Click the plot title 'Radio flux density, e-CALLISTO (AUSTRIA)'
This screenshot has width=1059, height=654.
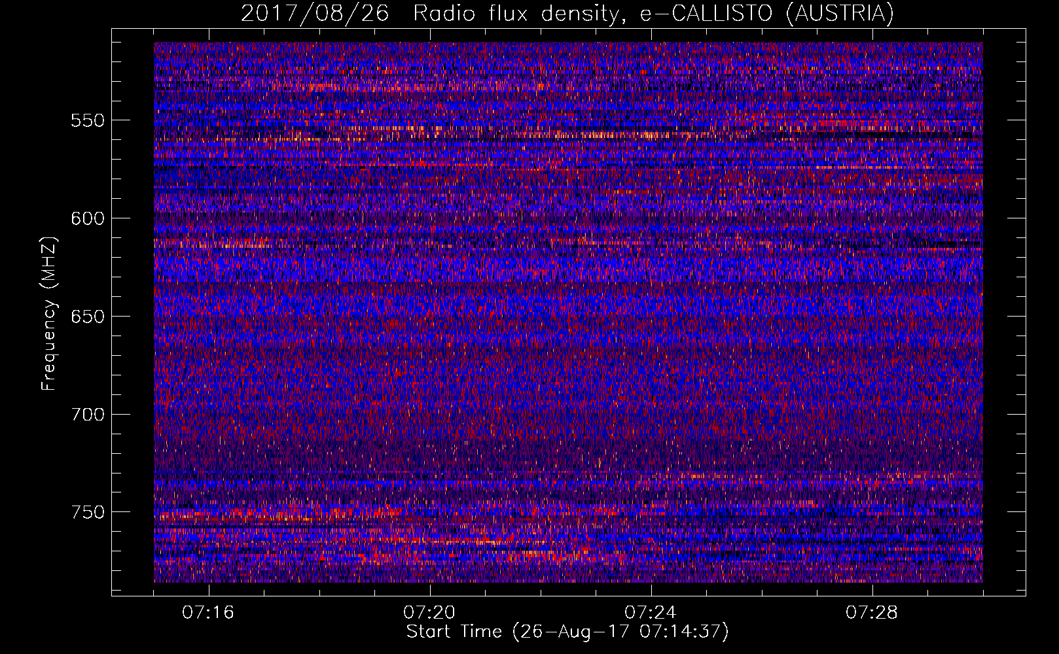point(653,14)
